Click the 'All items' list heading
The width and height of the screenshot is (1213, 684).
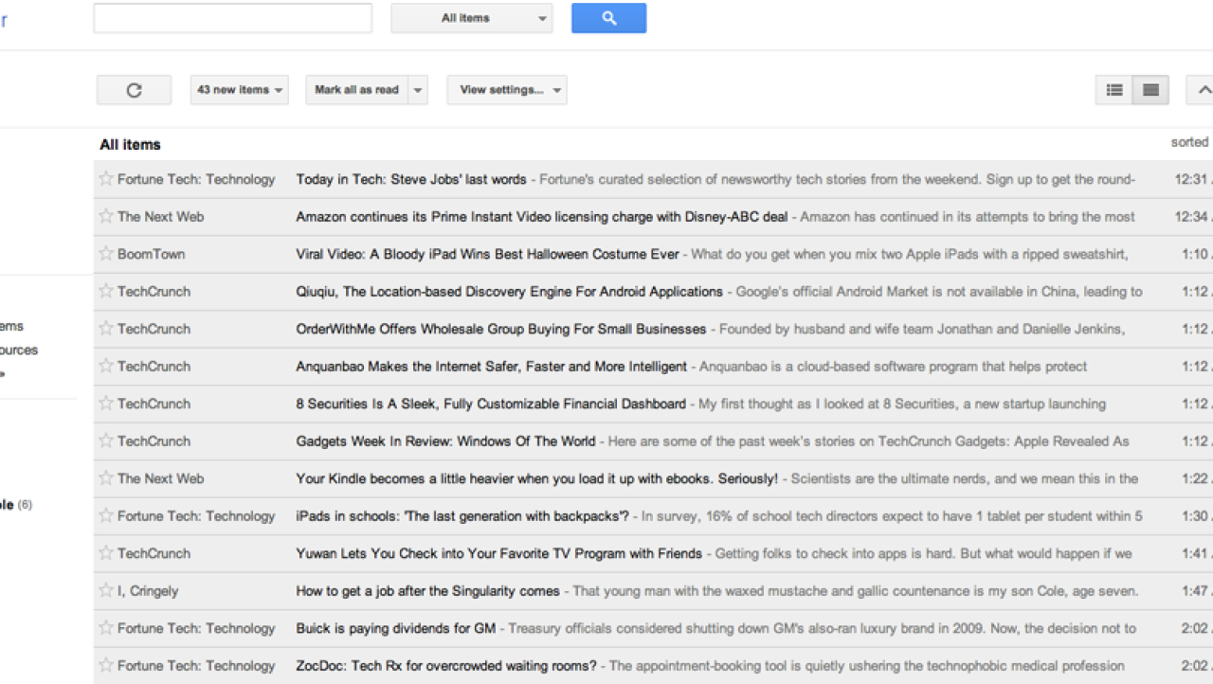pos(130,144)
